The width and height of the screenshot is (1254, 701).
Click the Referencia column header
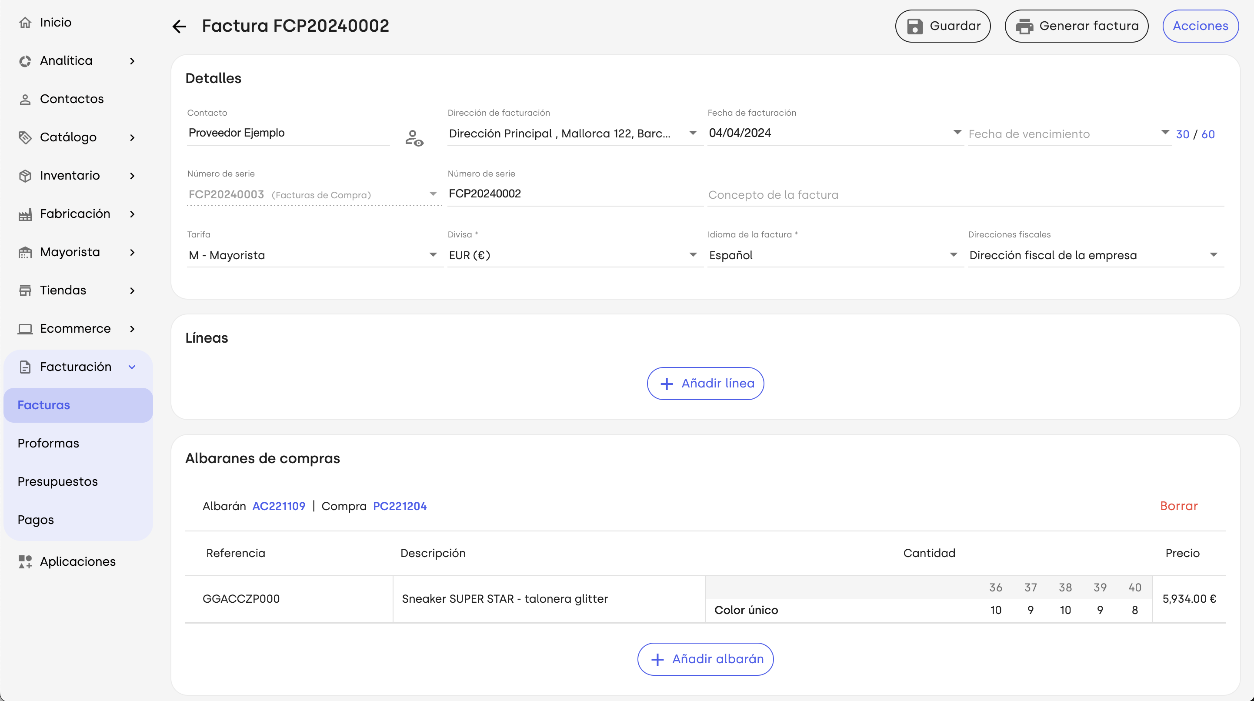click(236, 554)
